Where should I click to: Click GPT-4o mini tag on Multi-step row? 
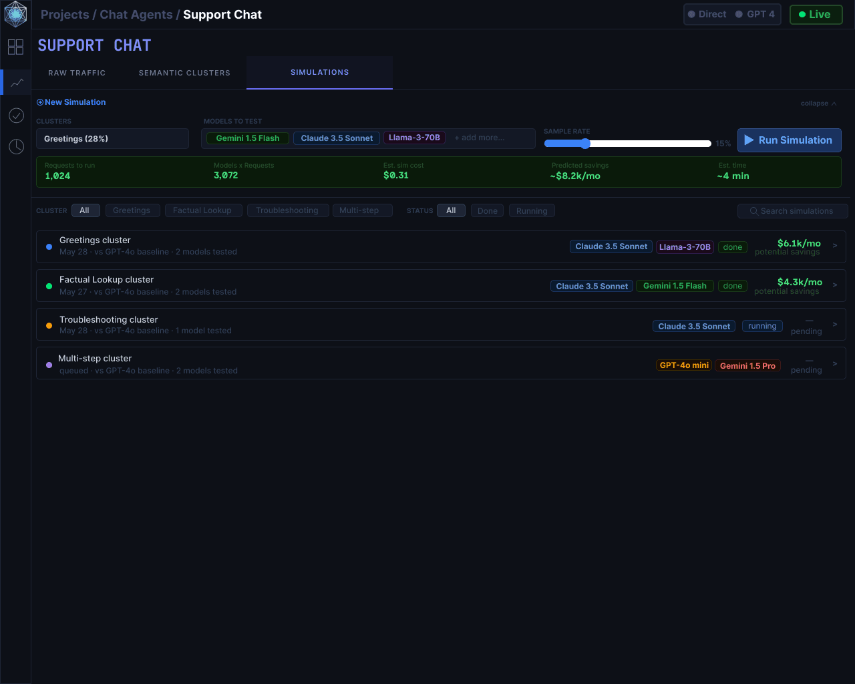[x=684, y=365]
